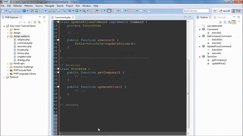Viewport: 243px width, 136px height.
Task: Select the PHP perspective button
Action: tap(237, 11)
